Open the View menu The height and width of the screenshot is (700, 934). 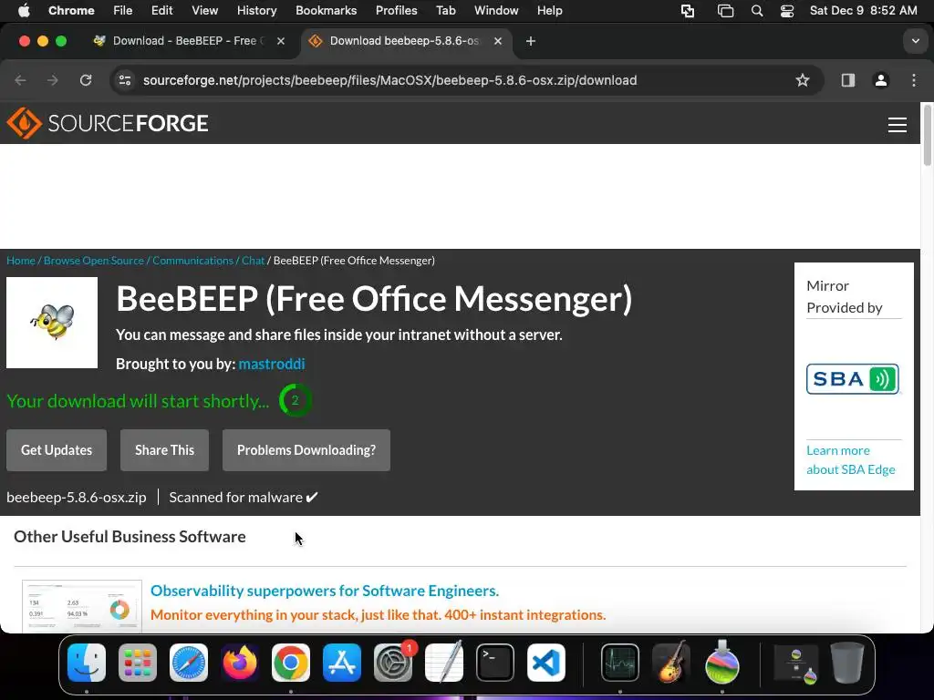click(x=204, y=11)
